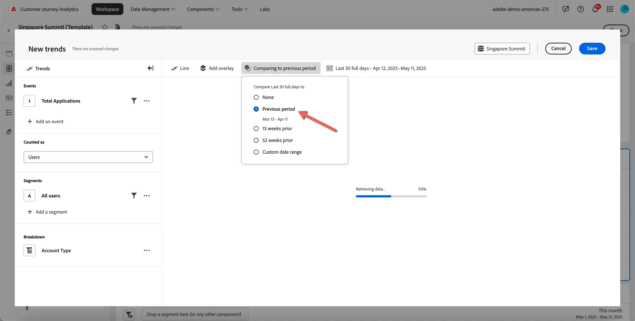The height and width of the screenshot is (321, 635).
Task: Expand the Data Management menu
Action: pyautogui.click(x=153, y=9)
